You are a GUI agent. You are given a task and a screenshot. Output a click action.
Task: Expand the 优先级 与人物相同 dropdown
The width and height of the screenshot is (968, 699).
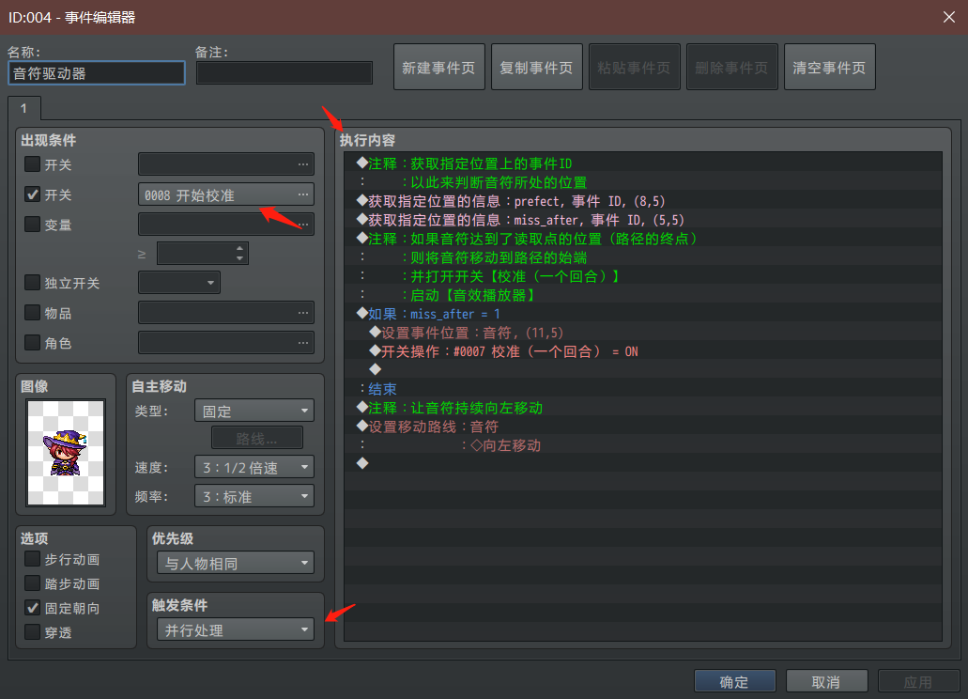[x=236, y=563]
